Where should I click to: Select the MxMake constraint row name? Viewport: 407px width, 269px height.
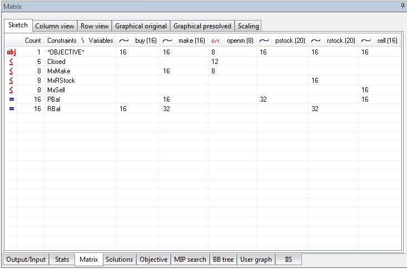point(59,71)
